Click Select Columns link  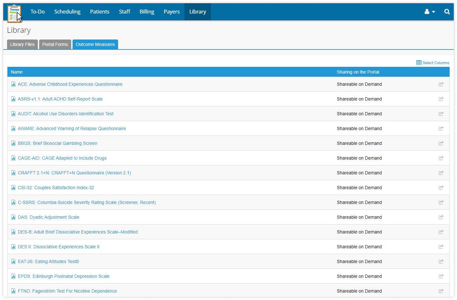pyautogui.click(x=433, y=63)
